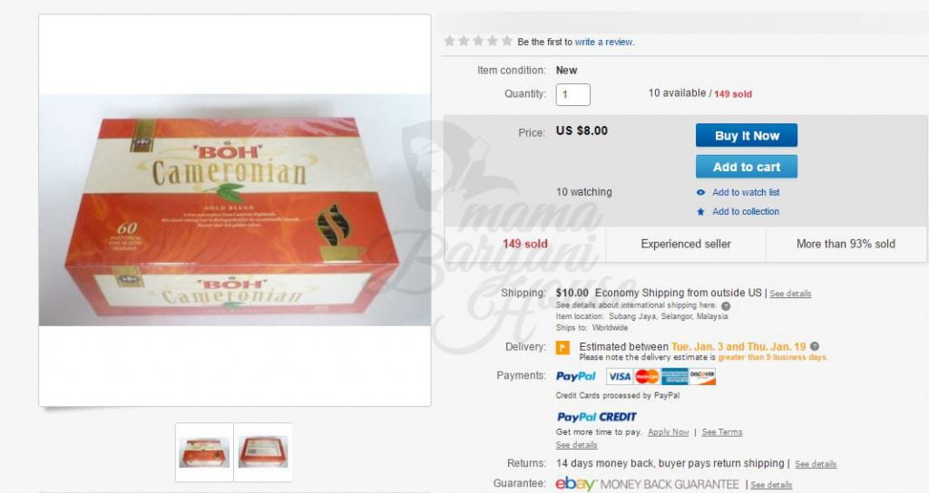
Task: Select the first product thumbnail
Action: [x=204, y=452]
